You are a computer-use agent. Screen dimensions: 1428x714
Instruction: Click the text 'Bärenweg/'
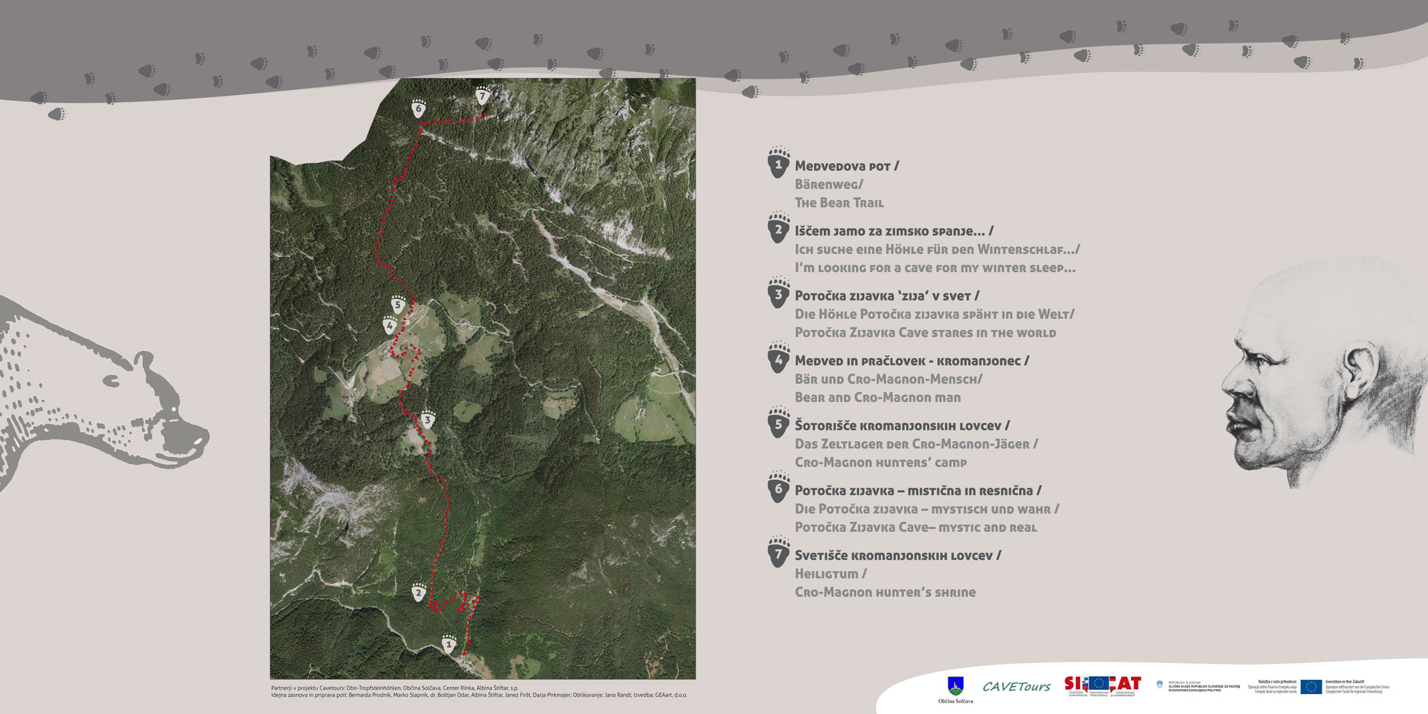click(829, 184)
